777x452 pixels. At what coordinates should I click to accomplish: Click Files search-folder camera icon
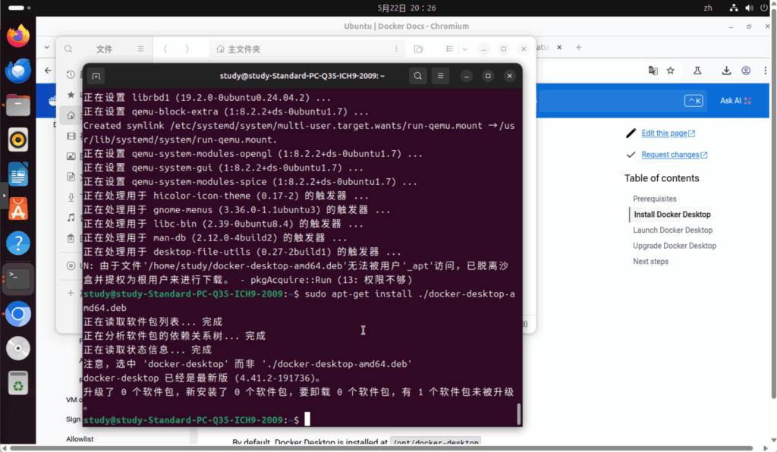pyautogui.click(x=419, y=49)
